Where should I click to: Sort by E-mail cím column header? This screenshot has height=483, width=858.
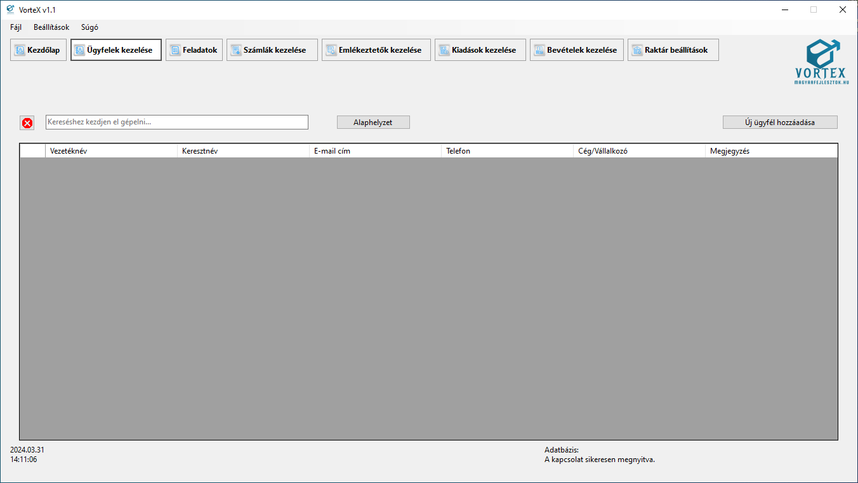(375, 151)
